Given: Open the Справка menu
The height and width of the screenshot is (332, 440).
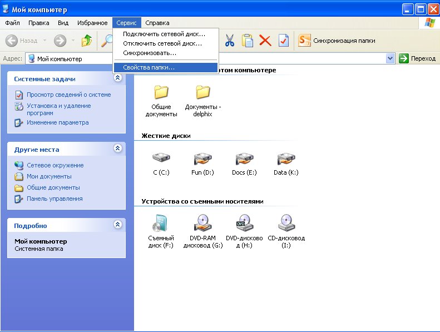Looking at the screenshot, I should (x=157, y=23).
